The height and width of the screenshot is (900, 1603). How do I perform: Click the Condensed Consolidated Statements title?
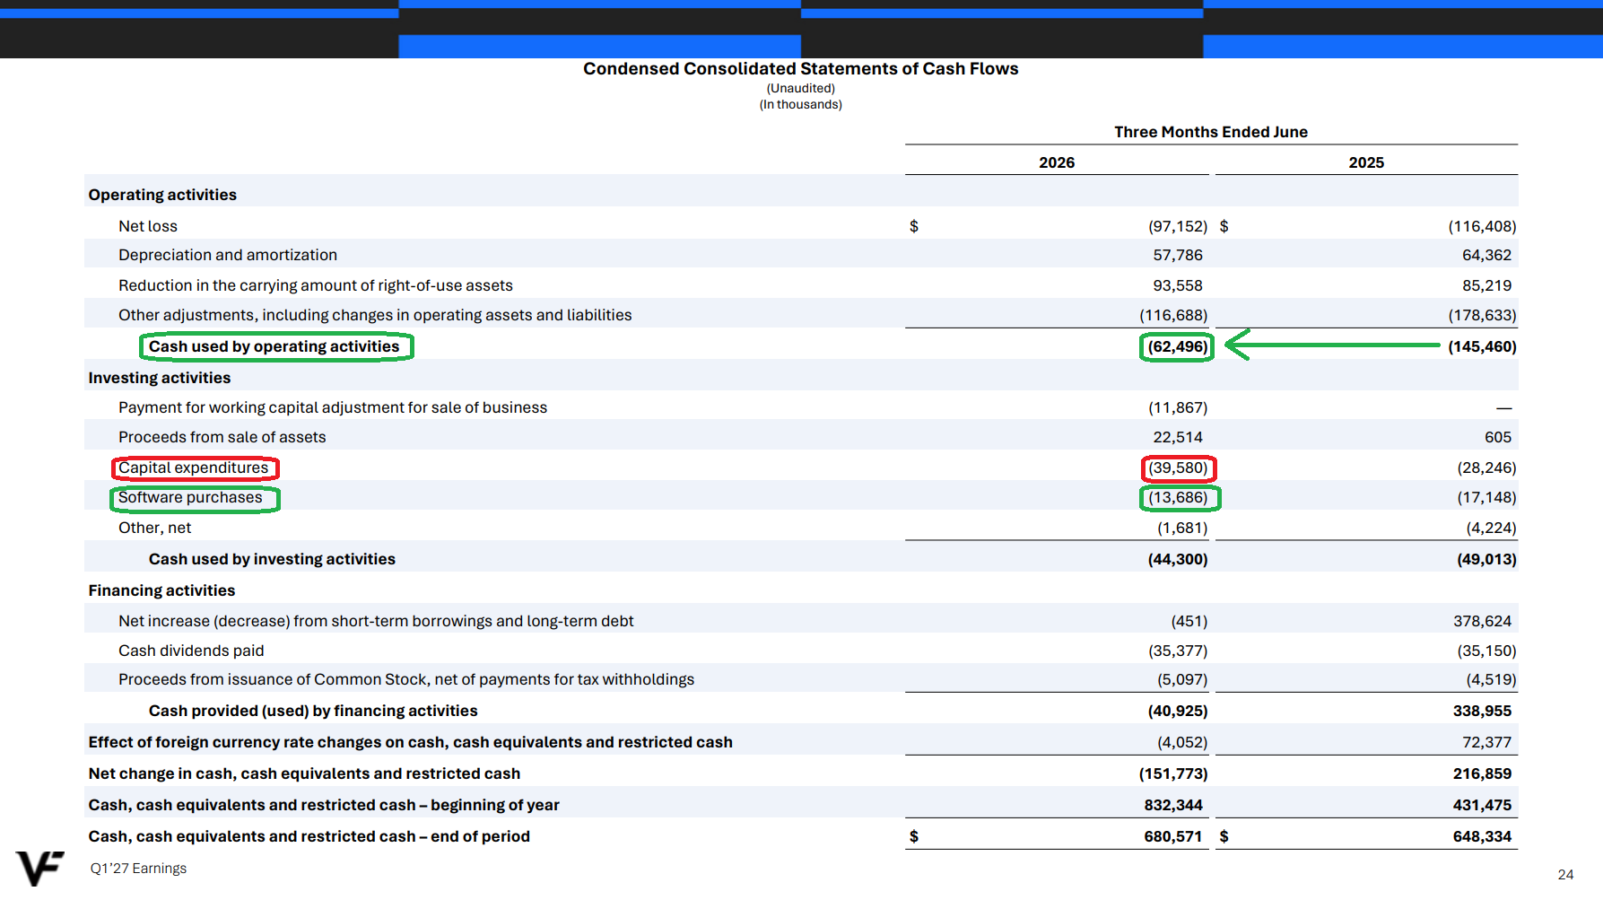click(x=801, y=69)
